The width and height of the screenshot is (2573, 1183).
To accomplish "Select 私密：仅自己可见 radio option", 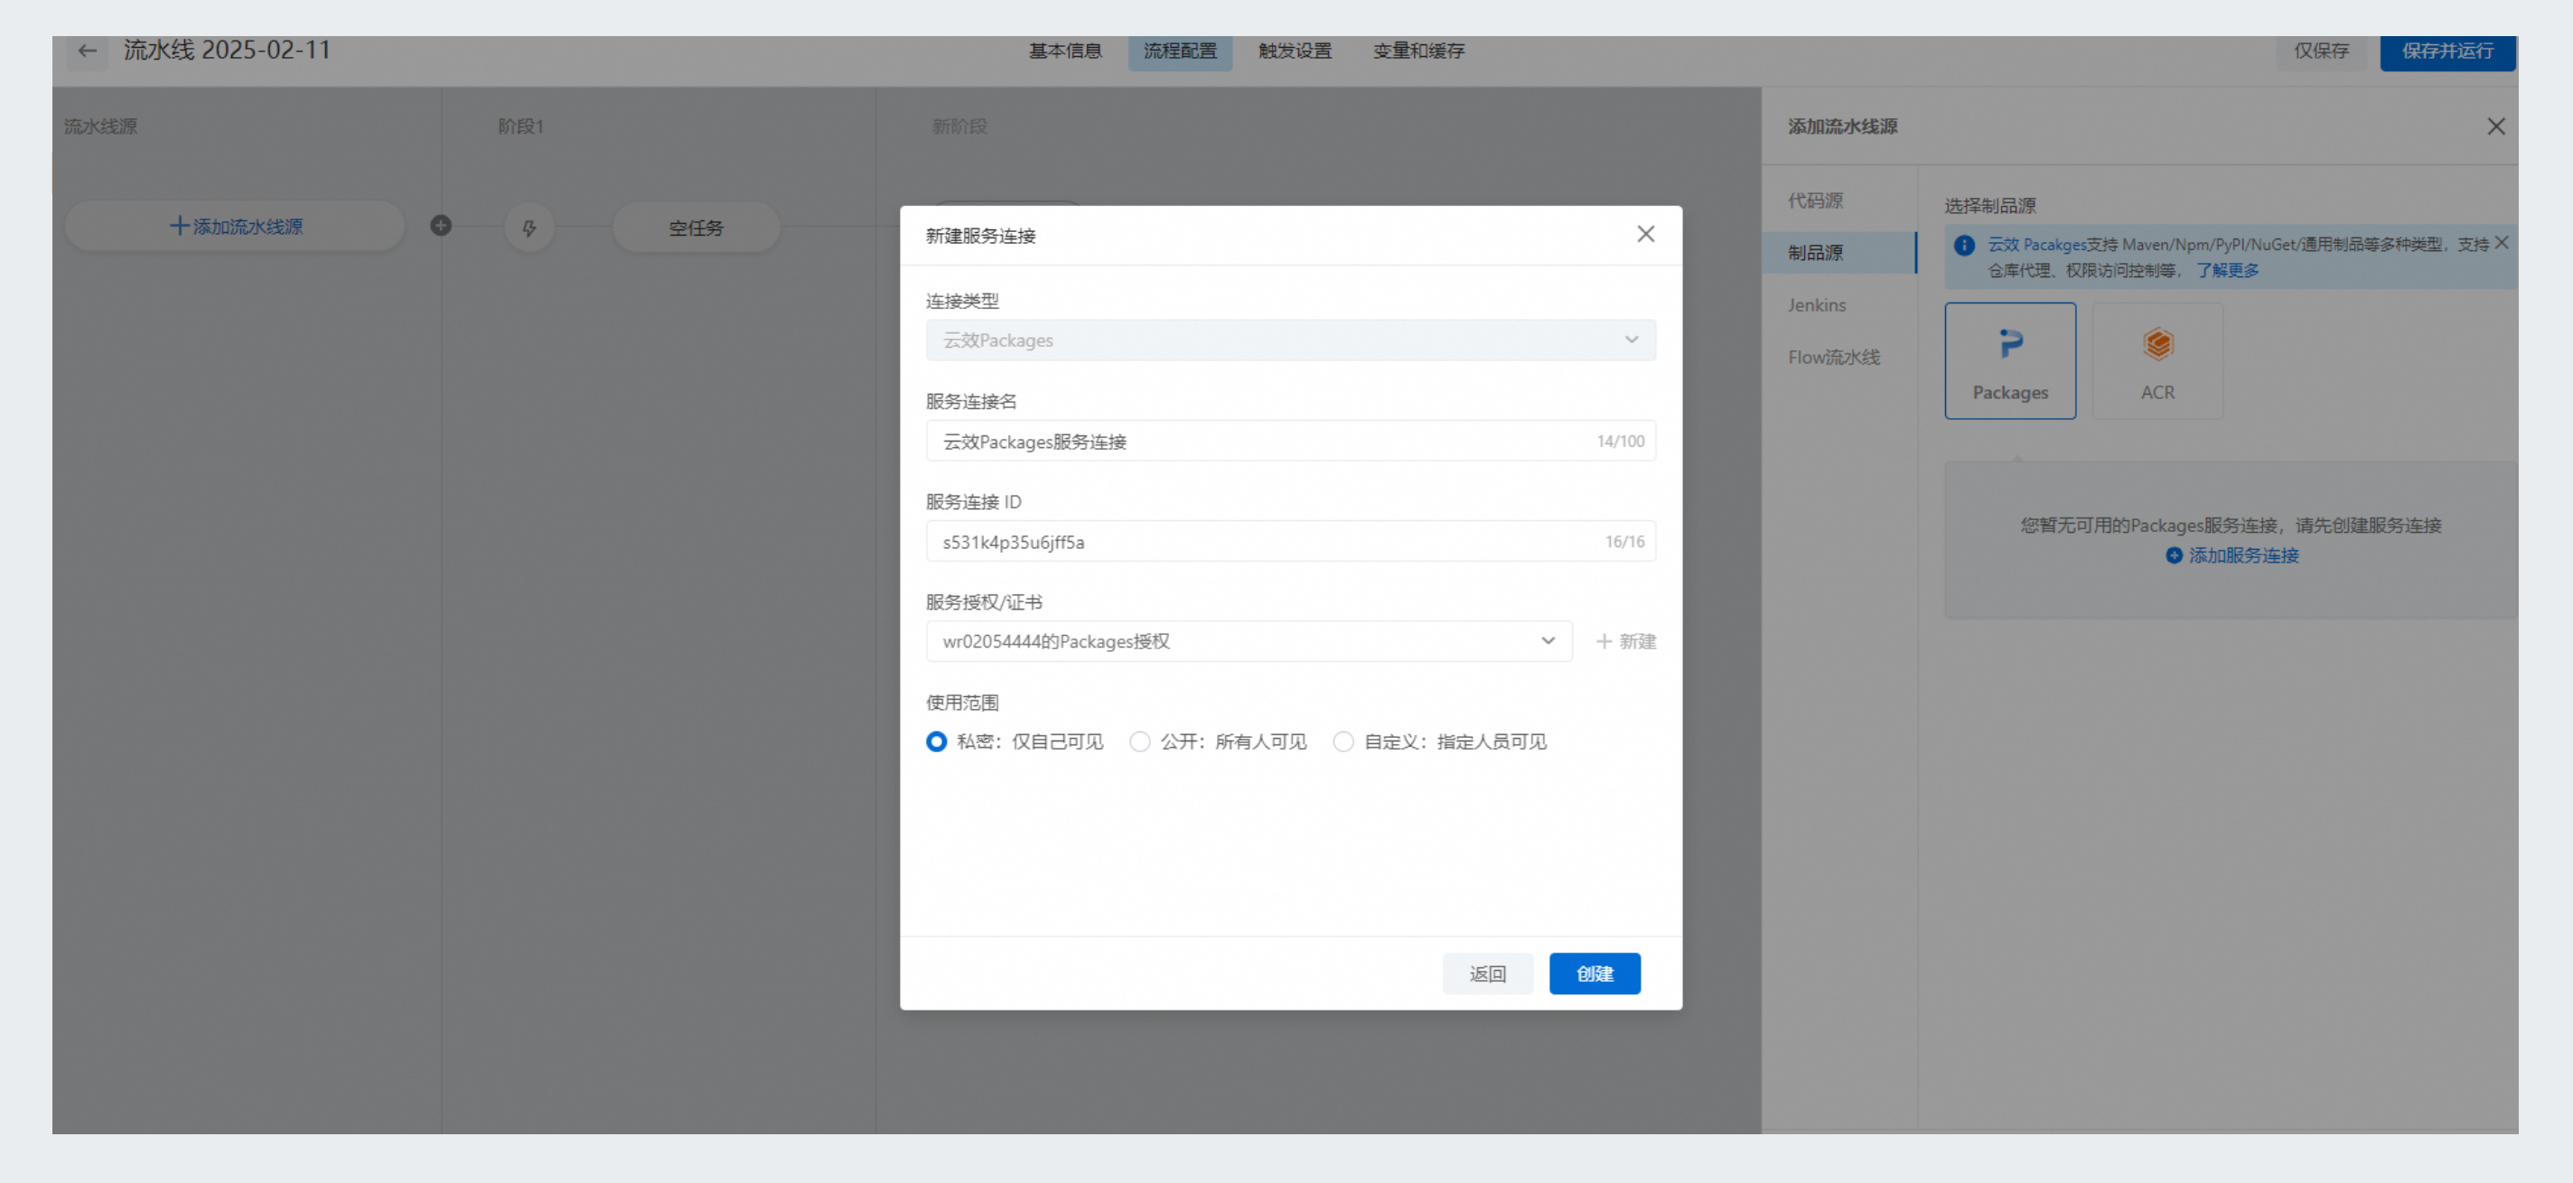I will pos(1015,741).
